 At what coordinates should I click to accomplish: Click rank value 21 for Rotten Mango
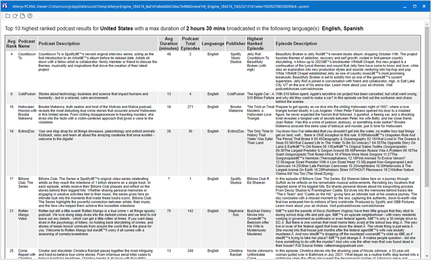click(x=11, y=211)
